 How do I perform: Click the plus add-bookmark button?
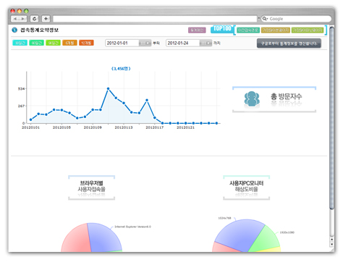tap(46, 19)
